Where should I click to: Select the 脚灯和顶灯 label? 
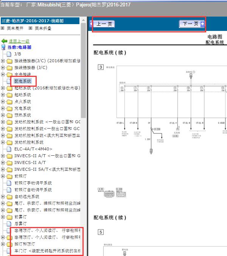tap(25, 244)
